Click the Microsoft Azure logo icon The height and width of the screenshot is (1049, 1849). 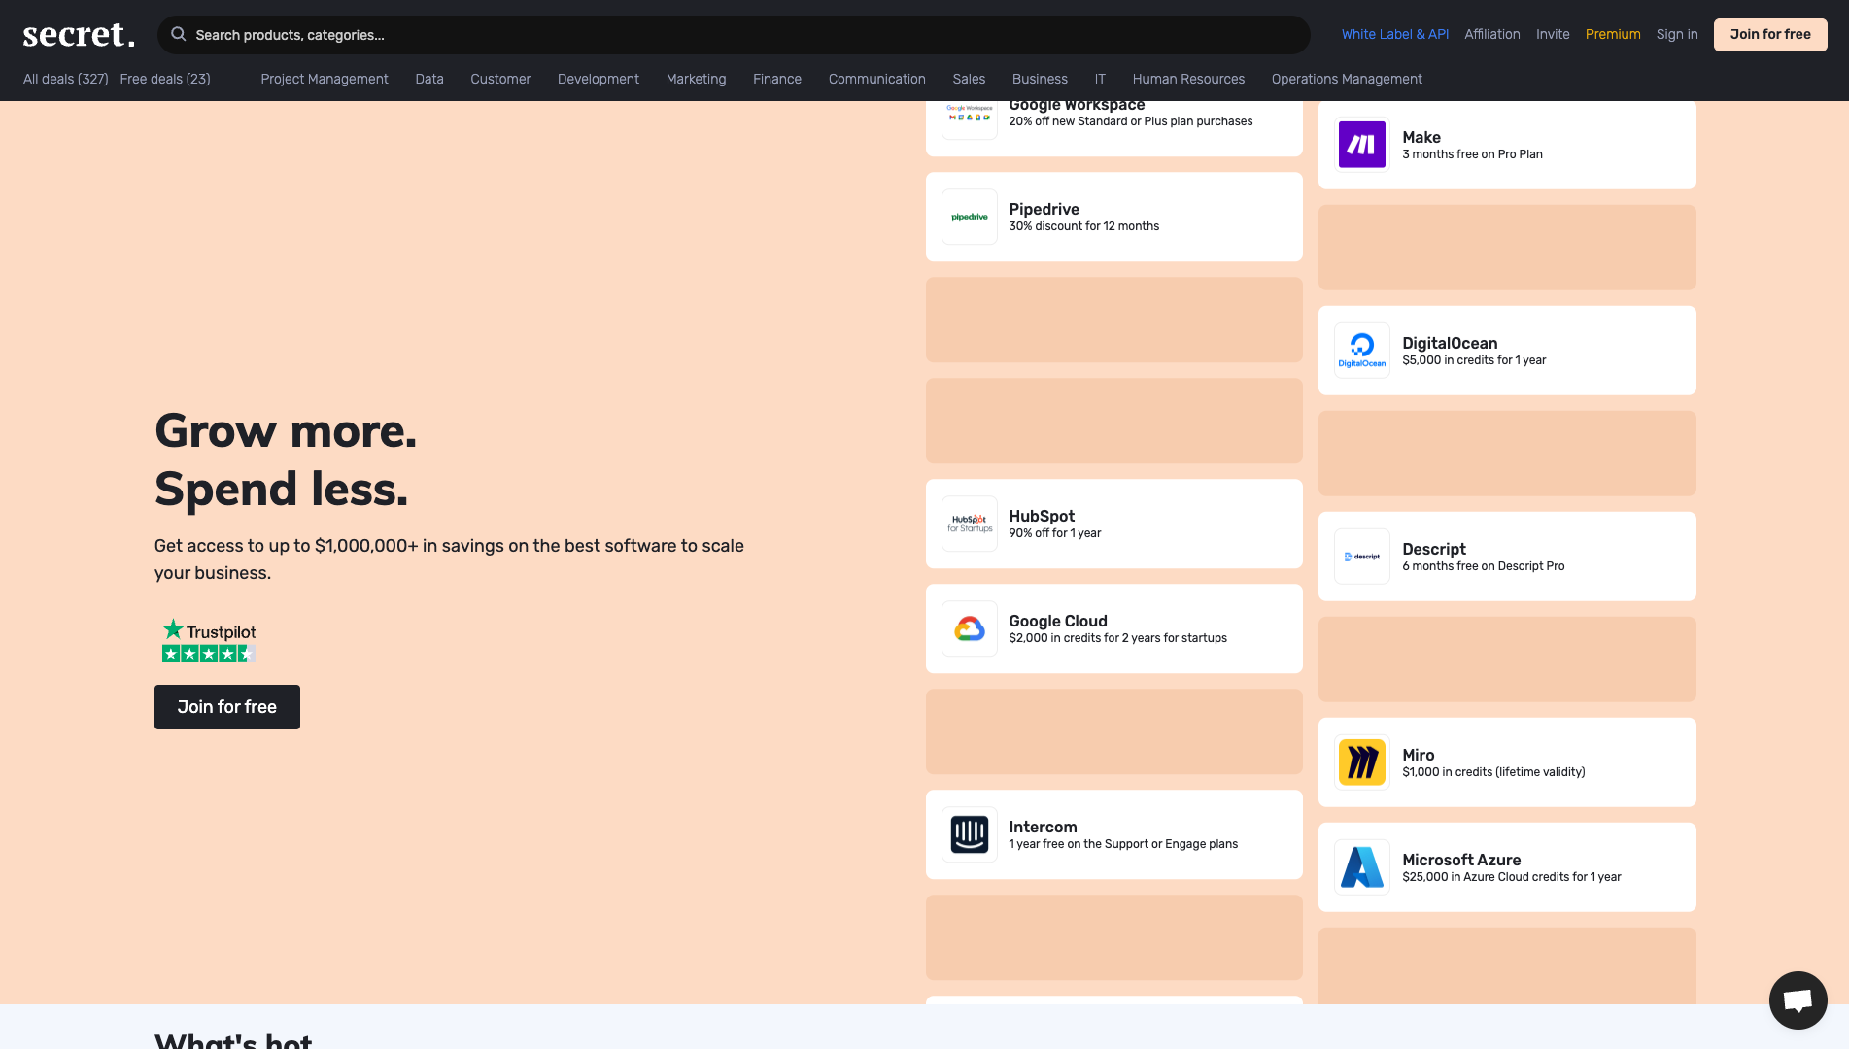click(x=1361, y=867)
